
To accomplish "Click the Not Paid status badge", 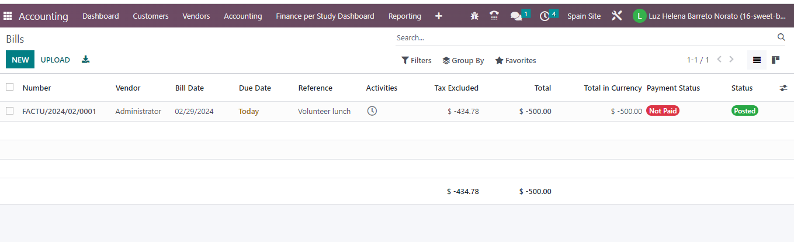I will 663,110.
